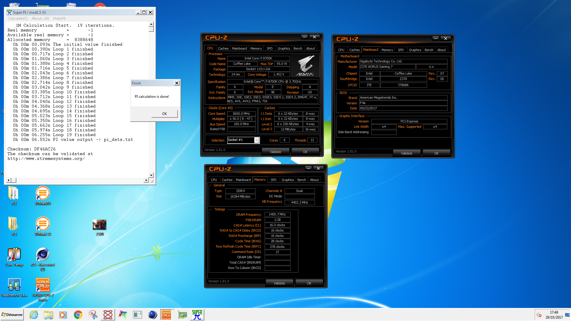Click the Core Voltage 1.452 V value

pyautogui.click(x=279, y=75)
